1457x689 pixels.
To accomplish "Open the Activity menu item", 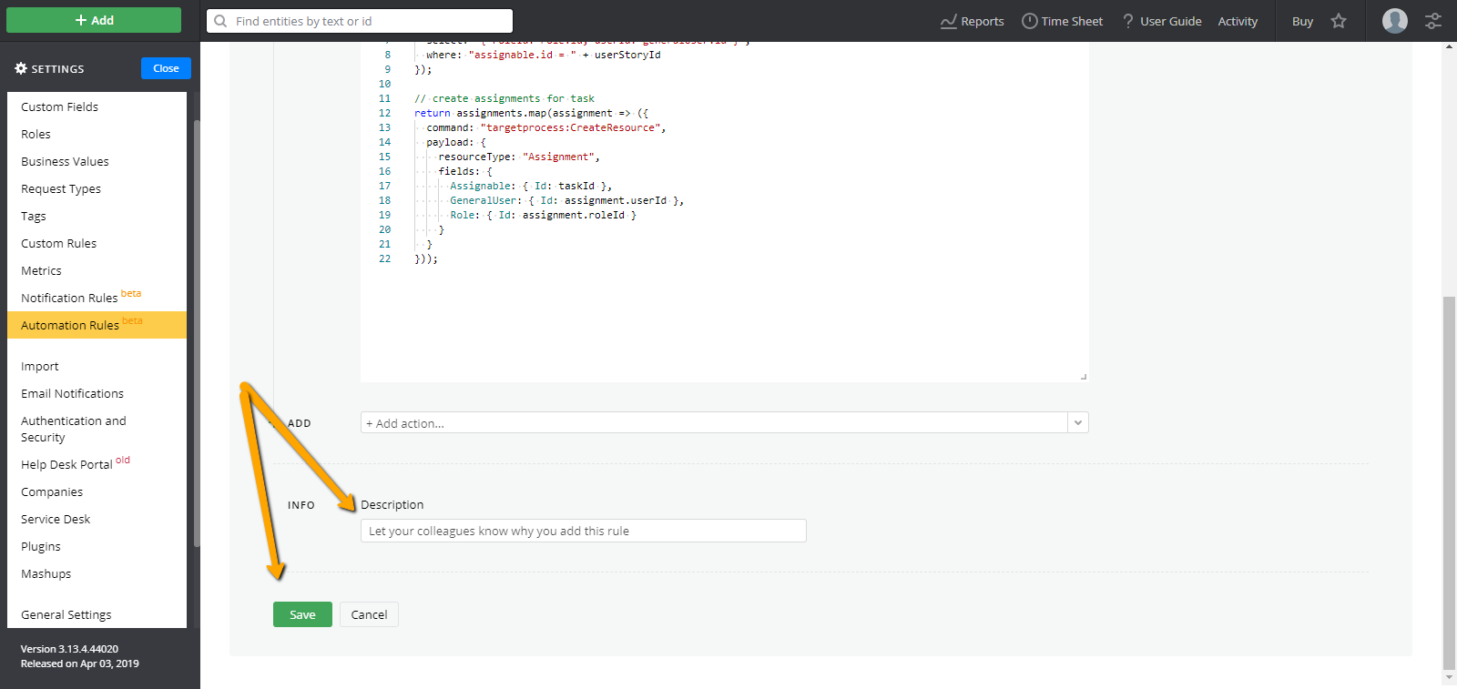I will pyautogui.click(x=1238, y=21).
